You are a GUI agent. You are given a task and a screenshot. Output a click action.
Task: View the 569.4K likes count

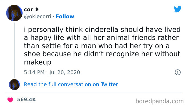[26, 100]
